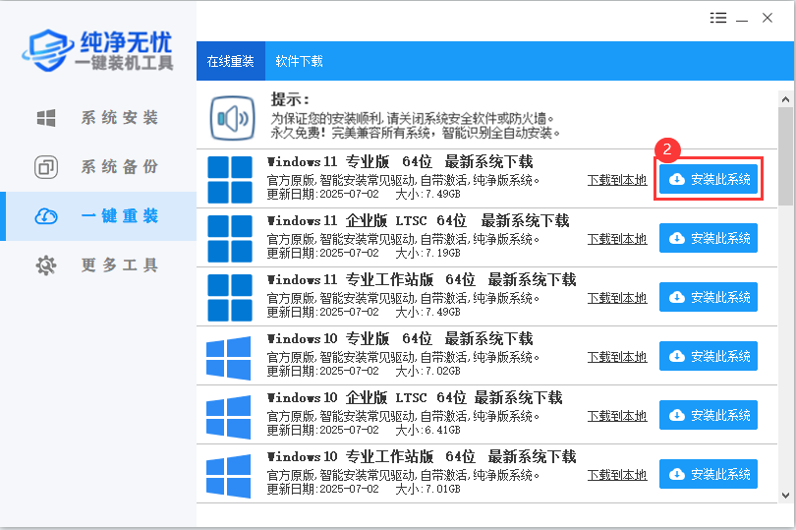Click the Windows 11 专业工作站版 logo icon
796x530 pixels.
230,298
